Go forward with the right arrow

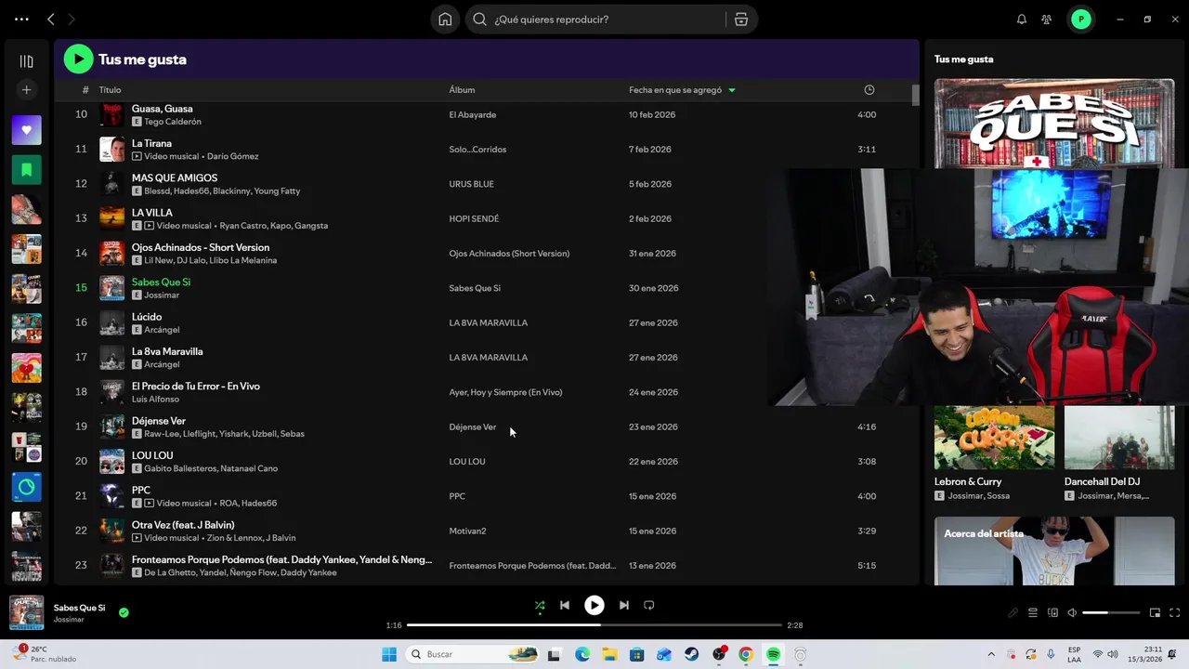pyautogui.click(x=72, y=20)
